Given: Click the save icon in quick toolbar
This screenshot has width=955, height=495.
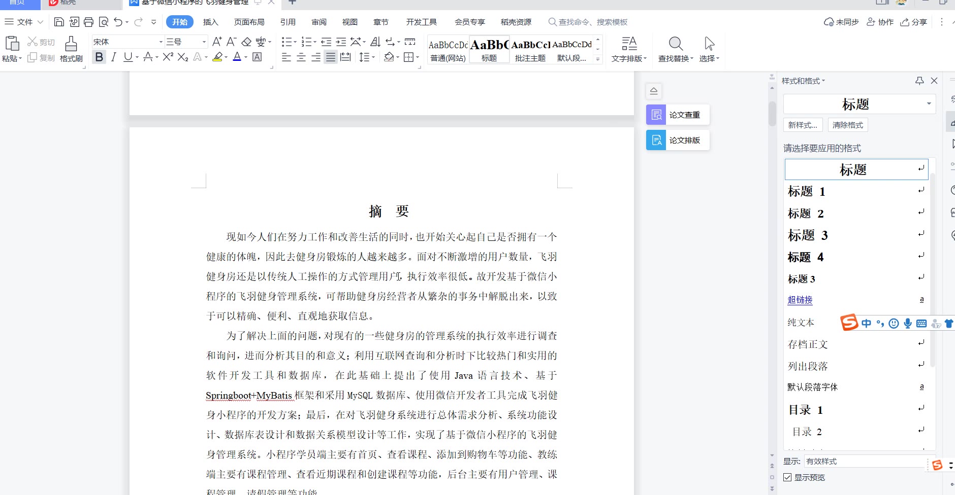Looking at the screenshot, I should click(x=59, y=22).
